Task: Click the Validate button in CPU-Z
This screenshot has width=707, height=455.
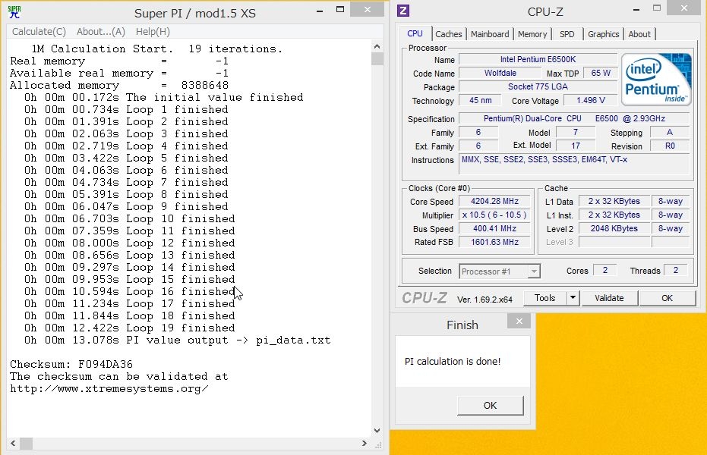Action: [x=609, y=298]
